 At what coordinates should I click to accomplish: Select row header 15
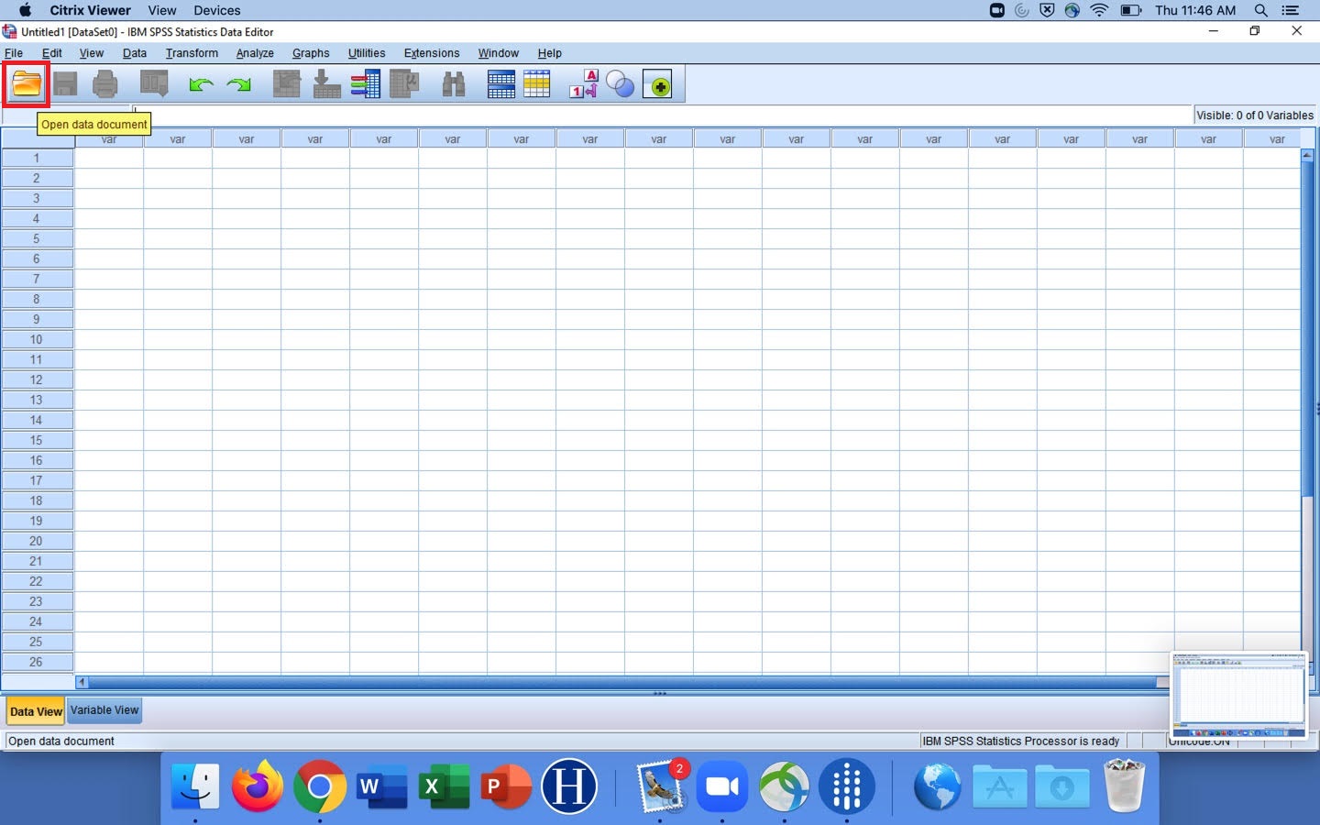tap(37, 440)
